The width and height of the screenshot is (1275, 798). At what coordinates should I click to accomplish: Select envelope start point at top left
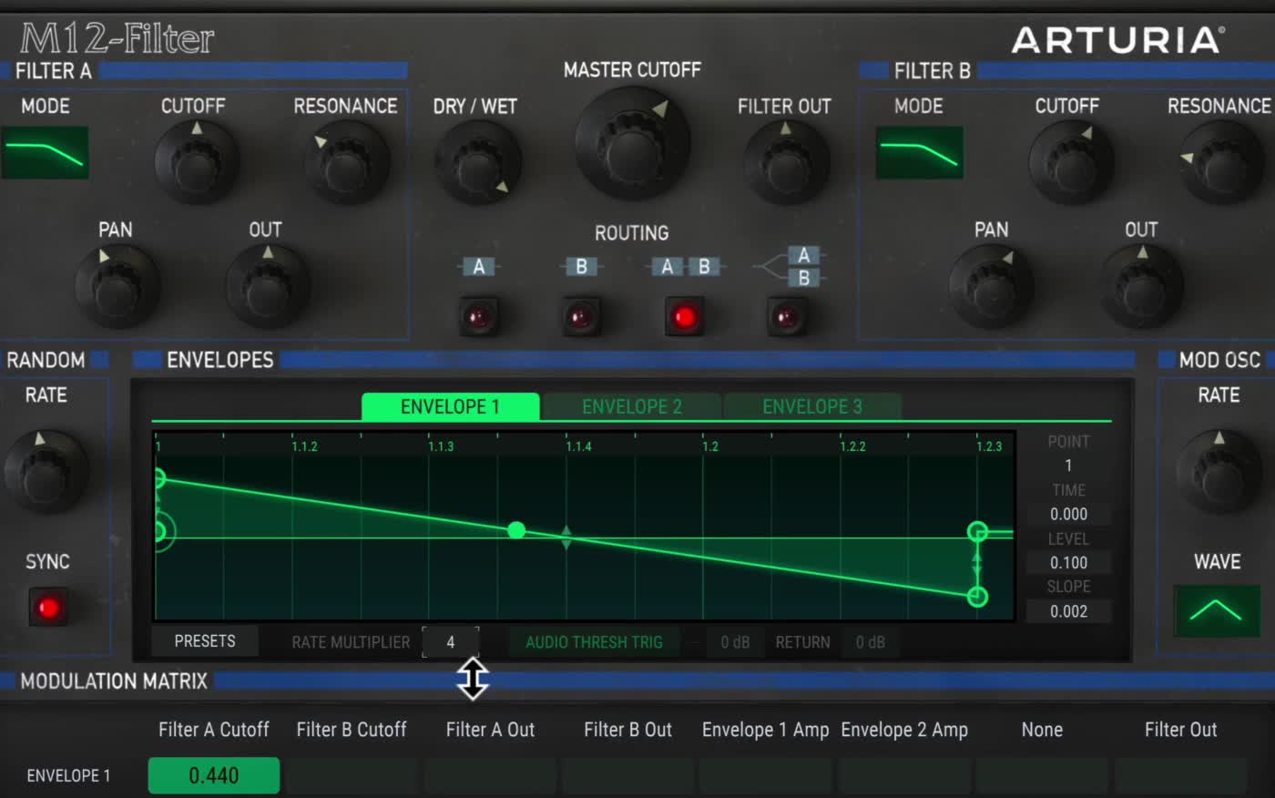[x=159, y=477]
